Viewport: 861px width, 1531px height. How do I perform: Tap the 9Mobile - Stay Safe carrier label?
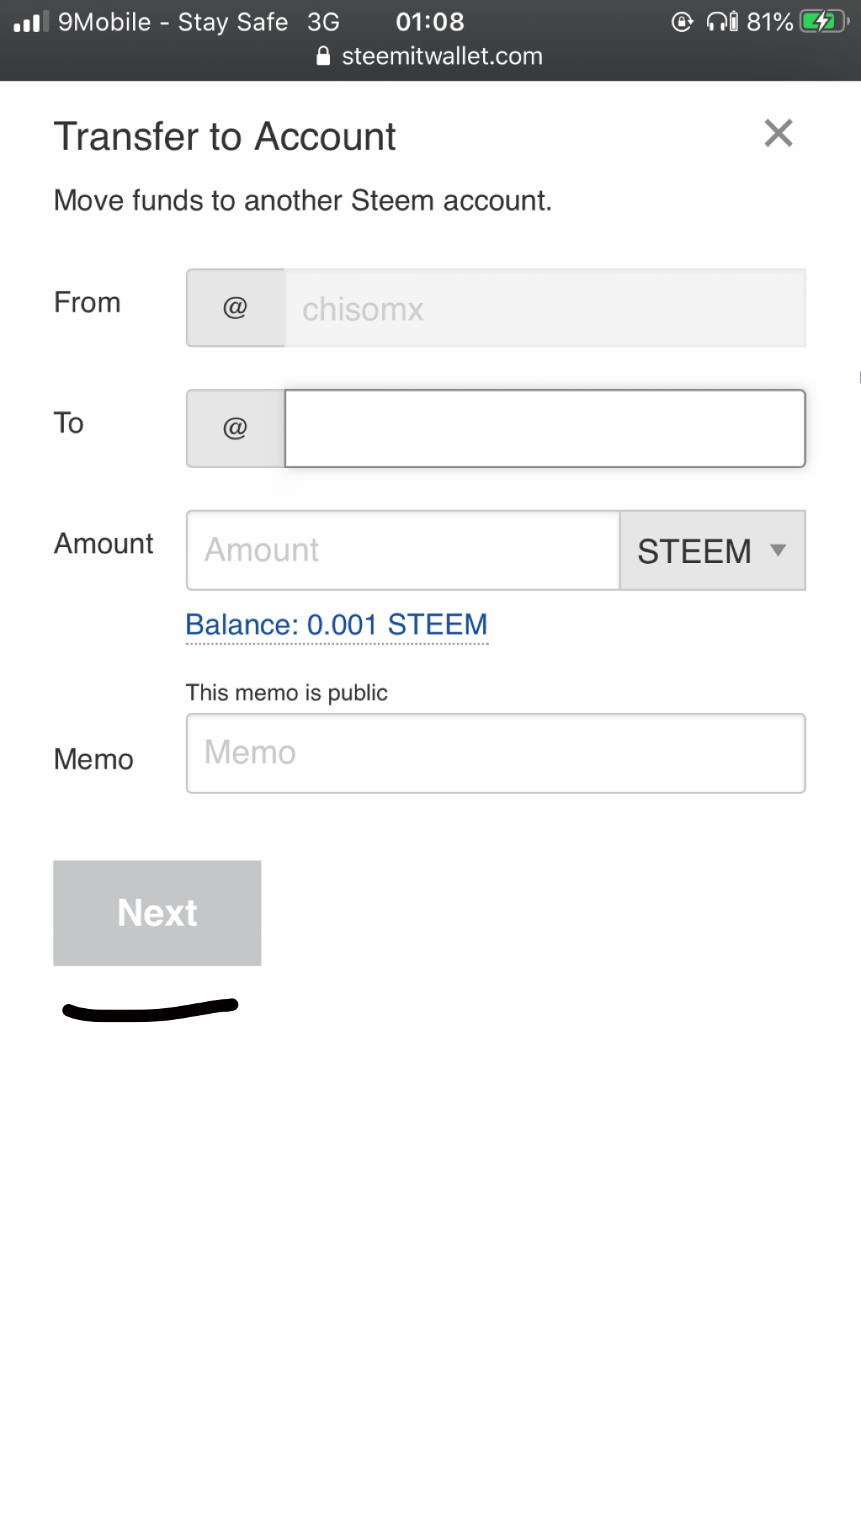point(173,22)
